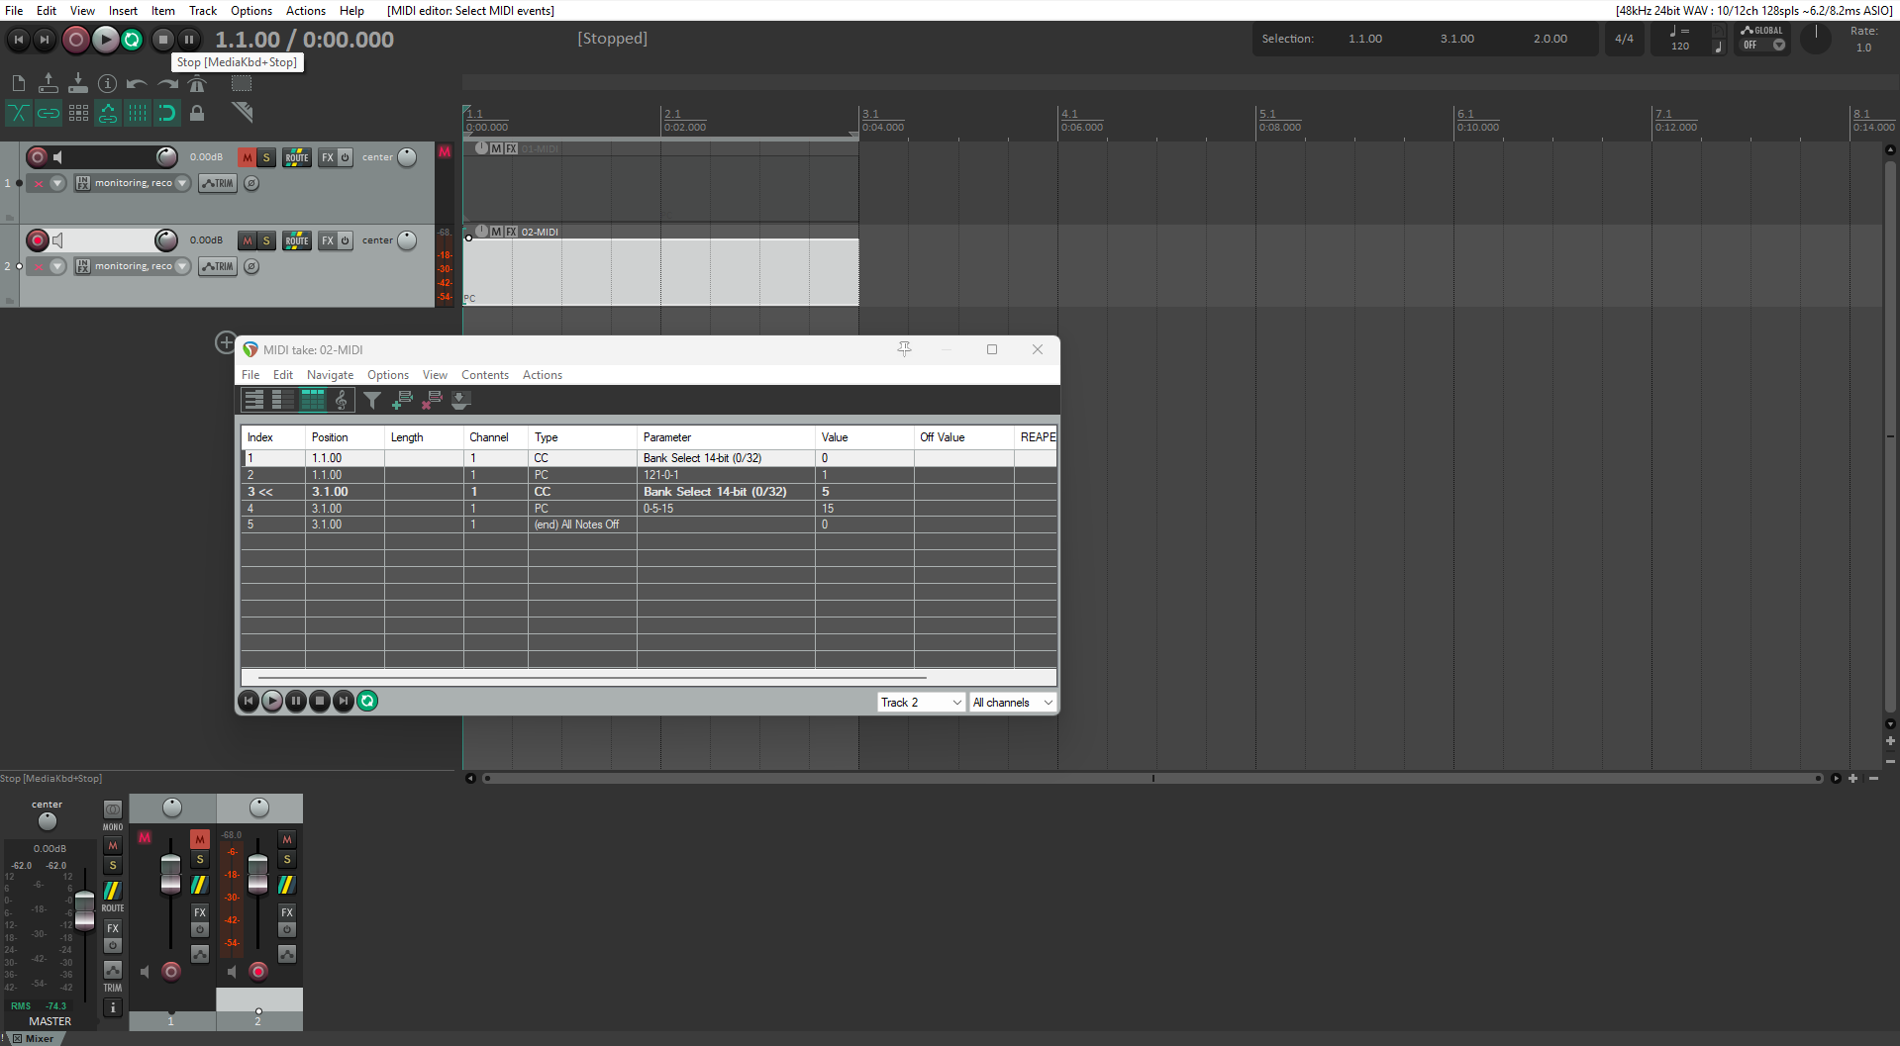Click the metronome icon in main toolbar
The width and height of the screenshot is (1900, 1046).
tap(197, 84)
